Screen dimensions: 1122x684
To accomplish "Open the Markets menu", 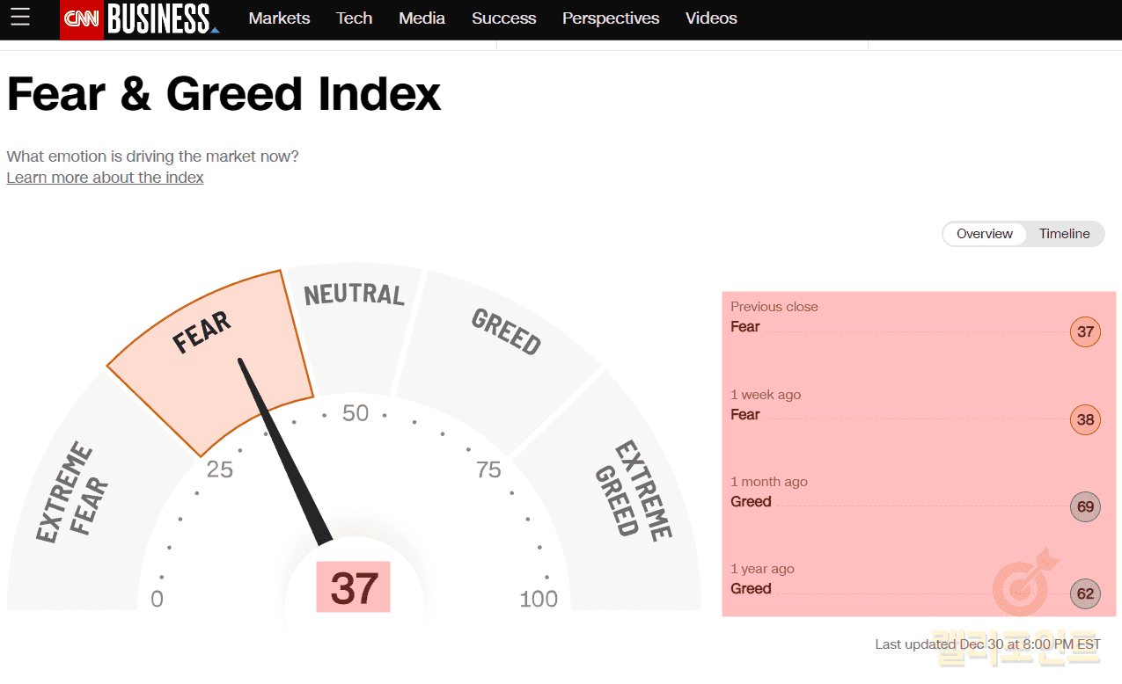I will [x=279, y=18].
